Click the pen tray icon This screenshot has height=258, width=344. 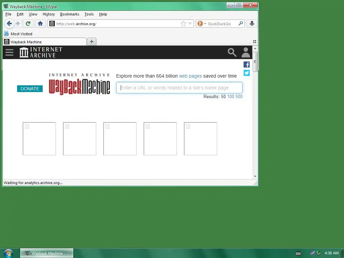pos(312,253)
